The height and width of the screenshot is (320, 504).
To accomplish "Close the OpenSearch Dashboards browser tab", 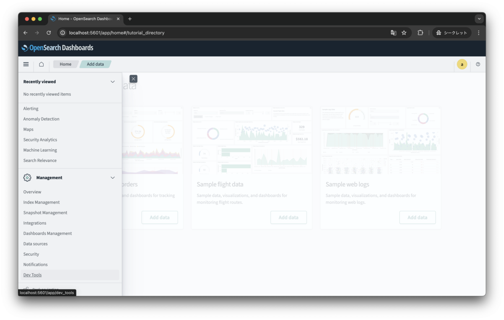I will 118,19.
